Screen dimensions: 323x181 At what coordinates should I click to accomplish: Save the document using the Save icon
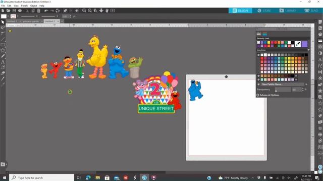pyautogui.click(x=14, y=11)
